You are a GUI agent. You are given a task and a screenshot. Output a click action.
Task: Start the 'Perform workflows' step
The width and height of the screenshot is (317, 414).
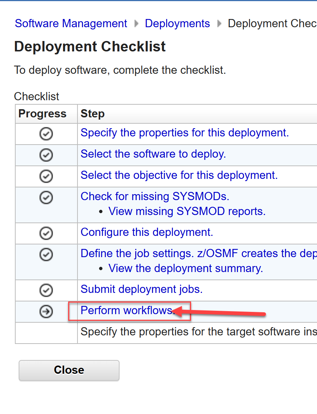pyautogui.click(x=127, y=310)
